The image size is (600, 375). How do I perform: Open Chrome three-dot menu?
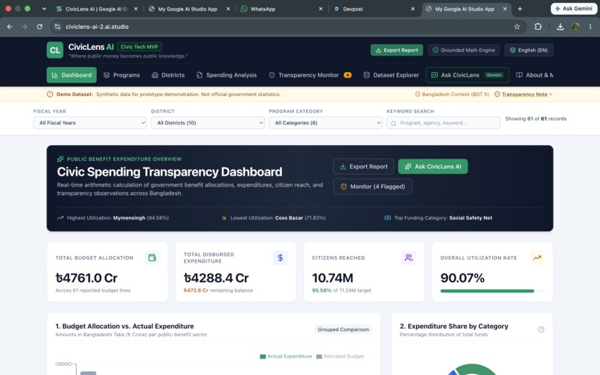click(x=590, y=26)
